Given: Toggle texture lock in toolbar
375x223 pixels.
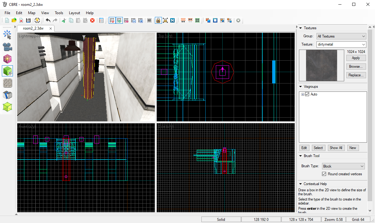Looking at the screenshot, I should tap(158, 20).
